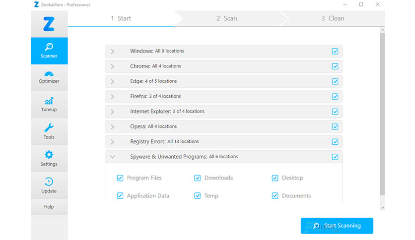415x240 pixels.
Task: Switch to the 2 Scan step tab
Action: point(226,18)
